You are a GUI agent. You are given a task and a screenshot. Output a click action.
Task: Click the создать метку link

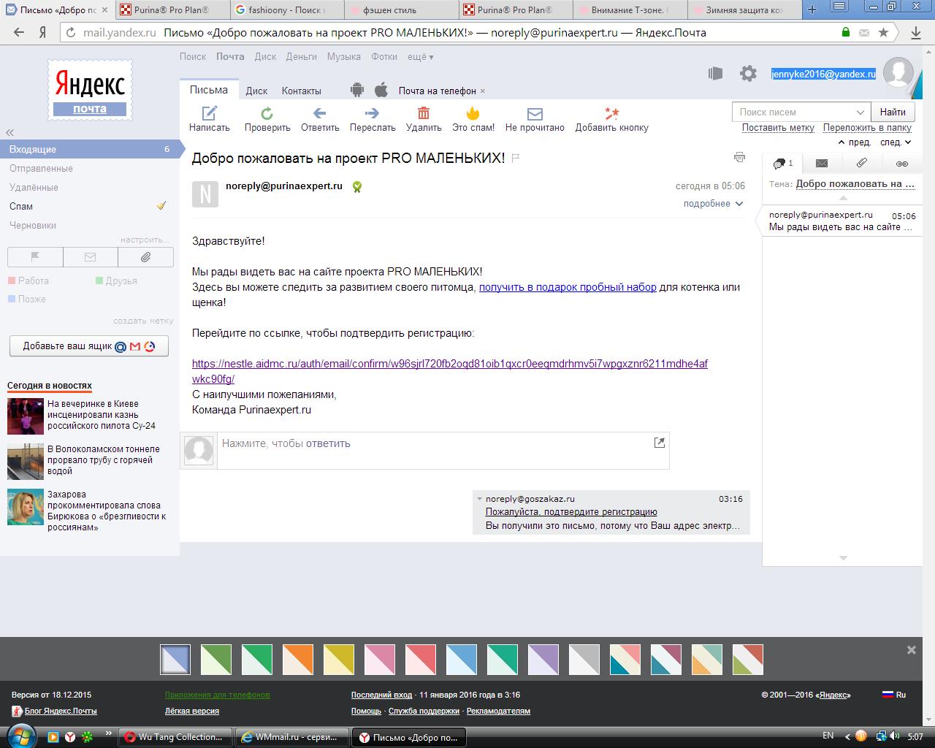143,321
